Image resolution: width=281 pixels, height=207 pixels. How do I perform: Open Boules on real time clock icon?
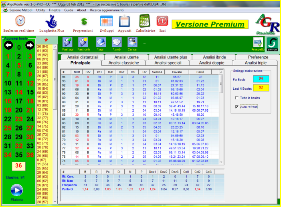coord(20,21)
